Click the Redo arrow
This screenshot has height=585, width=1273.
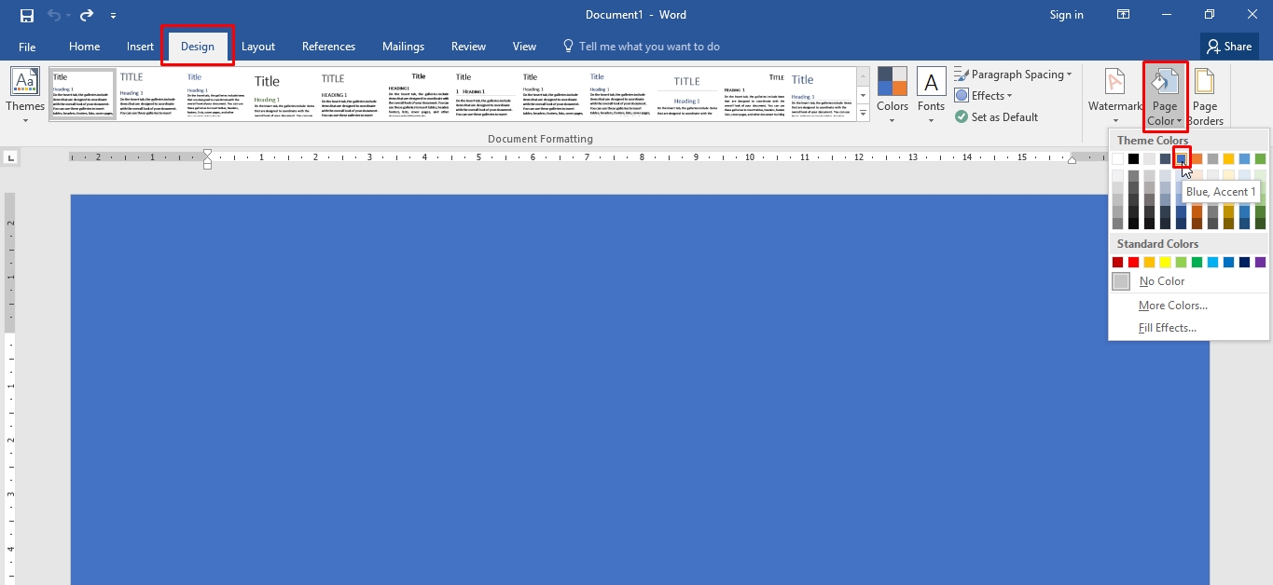point(86,14)
